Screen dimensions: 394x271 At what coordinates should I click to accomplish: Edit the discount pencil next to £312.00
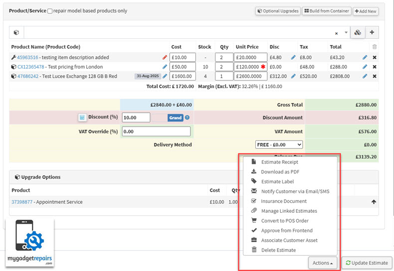pos(293,76)
